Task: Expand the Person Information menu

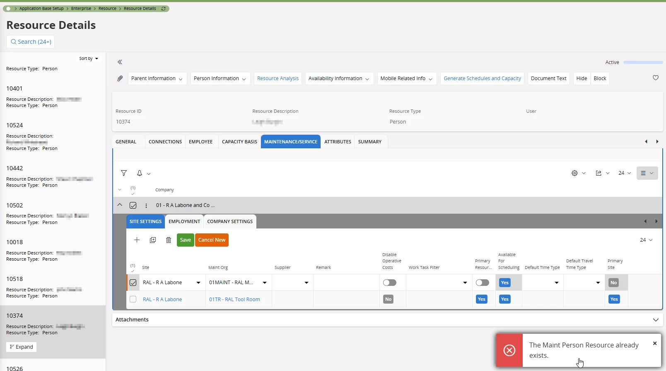Action: (x=220, y=78)
